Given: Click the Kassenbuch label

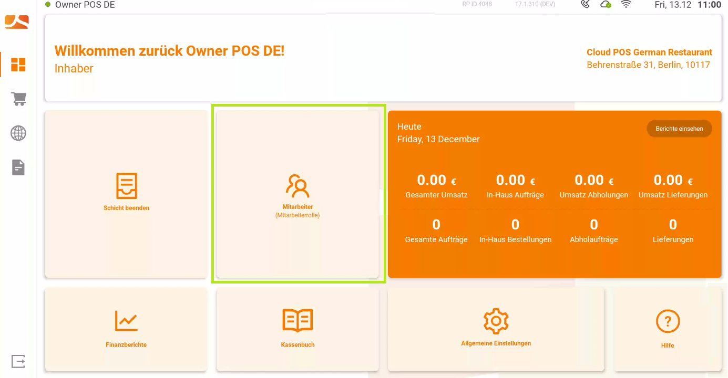Looking at the screenshot, I should click(298, 345).
